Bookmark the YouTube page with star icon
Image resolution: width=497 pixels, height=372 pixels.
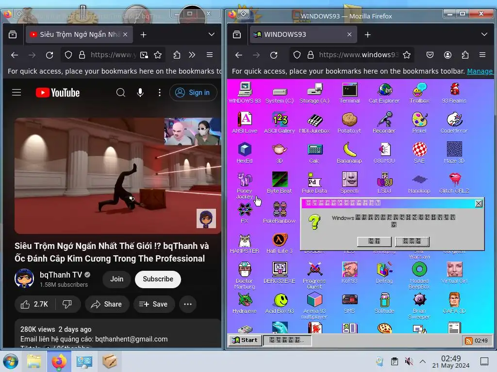tap(158, 55)
